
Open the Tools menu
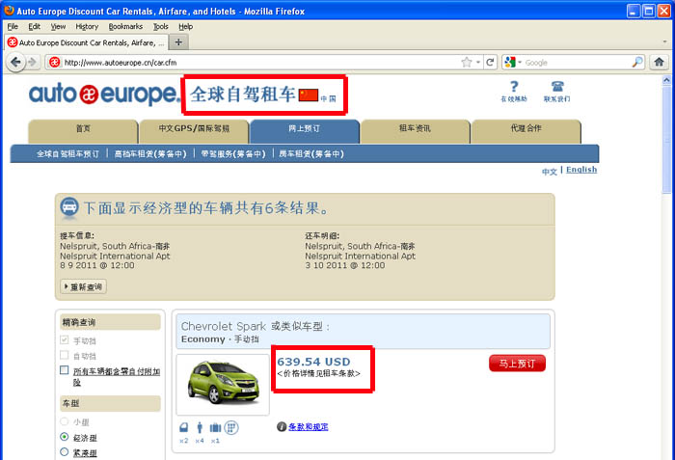coord(161,26)
